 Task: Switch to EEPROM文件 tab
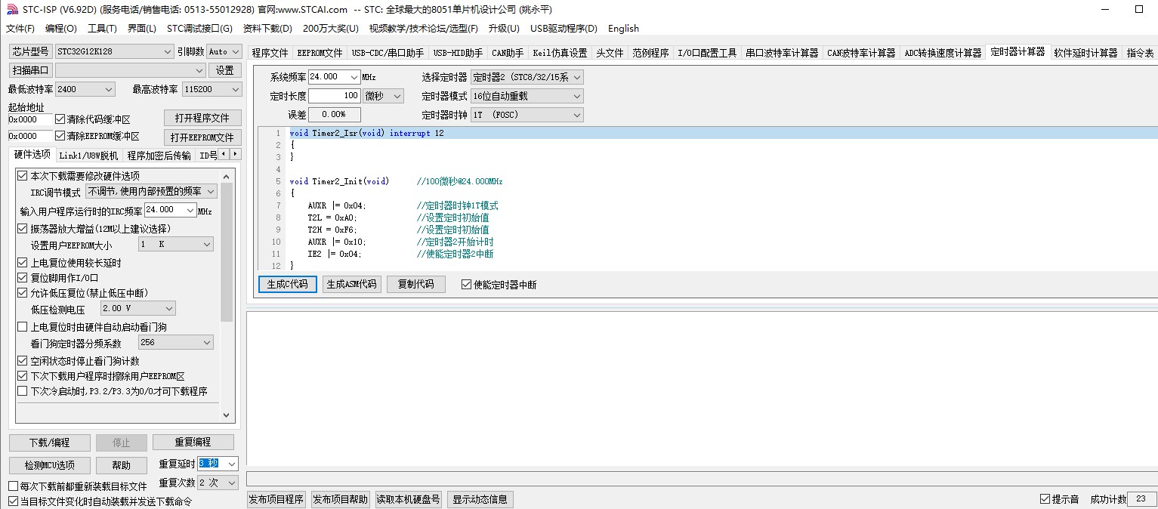click(x=320, y=53)
